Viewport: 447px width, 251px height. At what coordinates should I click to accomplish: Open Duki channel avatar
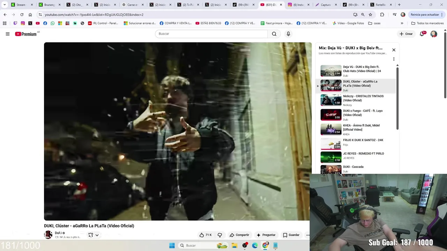(48, 235)
